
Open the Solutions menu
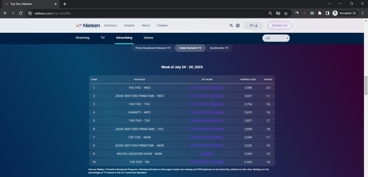pyautogui.click(x=110, y=25)
